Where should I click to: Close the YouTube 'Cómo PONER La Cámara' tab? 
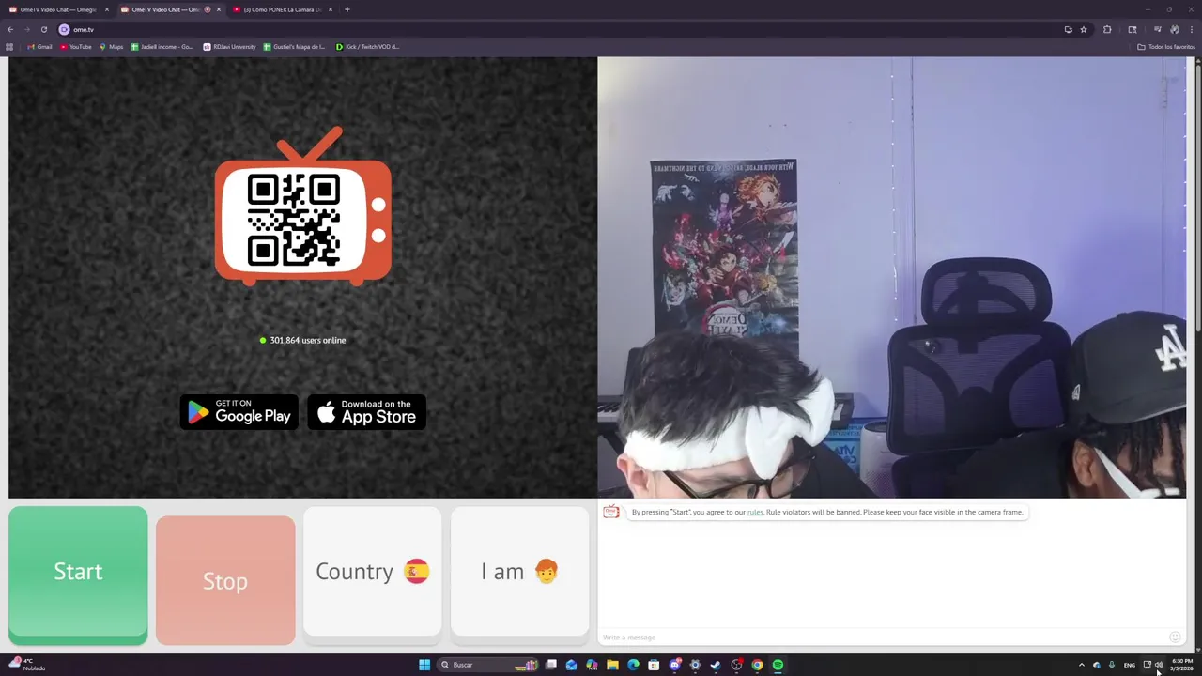[x=330, y=9]
